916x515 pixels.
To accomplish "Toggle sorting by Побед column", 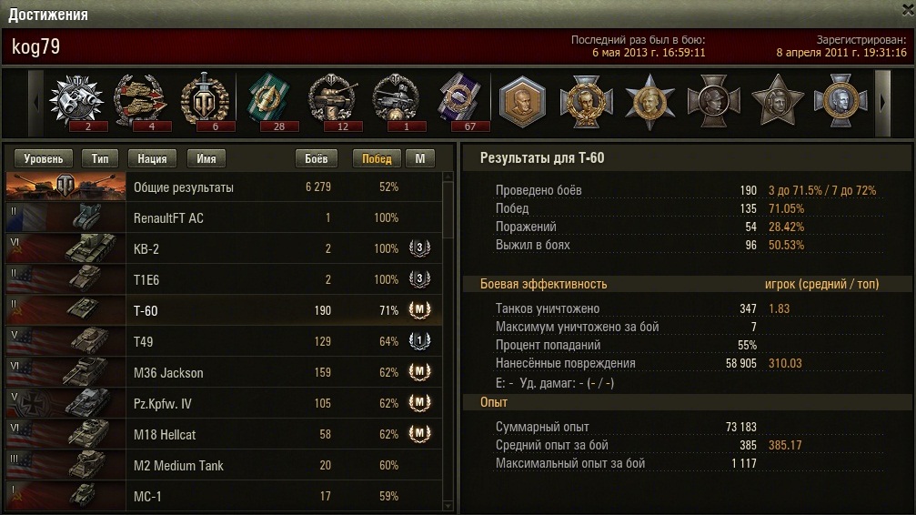I will click(377, 158).
